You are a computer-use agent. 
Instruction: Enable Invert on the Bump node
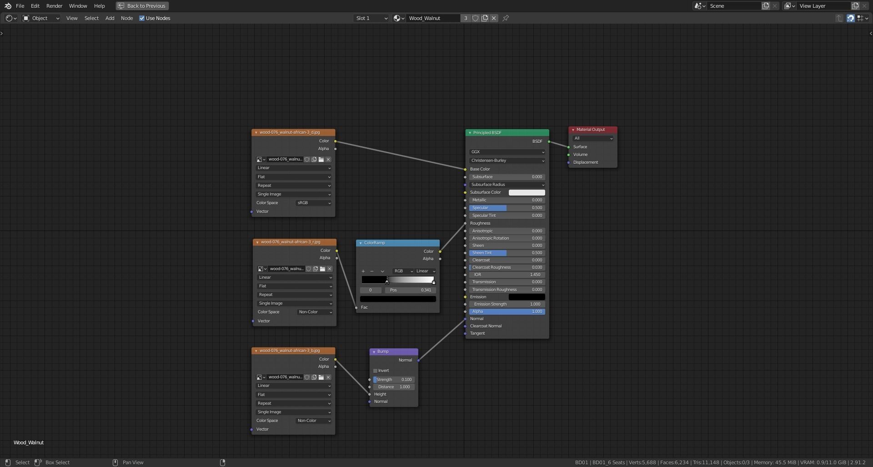376,371
